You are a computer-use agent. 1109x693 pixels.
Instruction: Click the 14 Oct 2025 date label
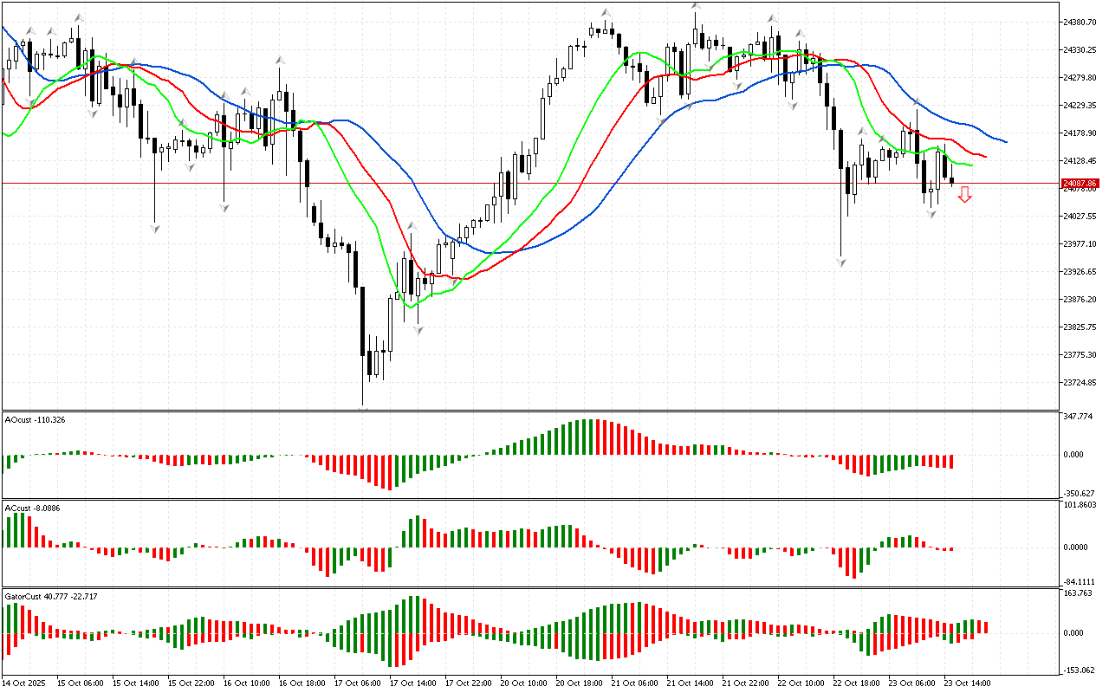24,683
